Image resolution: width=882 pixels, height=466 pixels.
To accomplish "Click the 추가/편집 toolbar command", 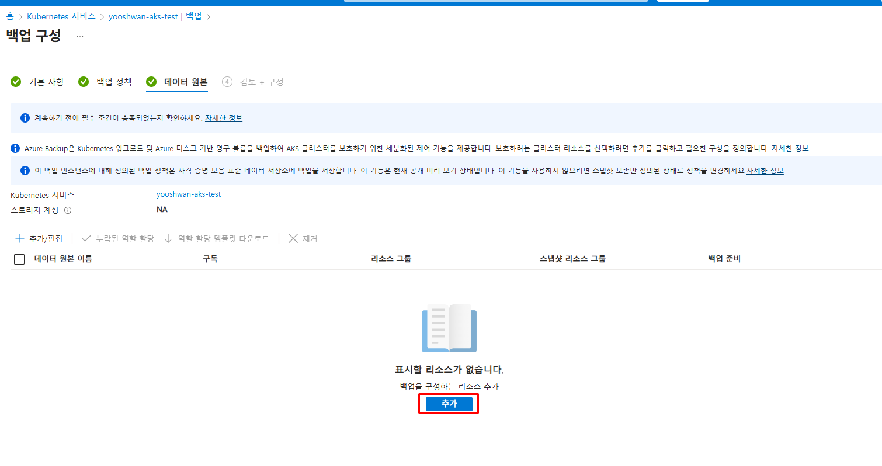I will [39, 238].
